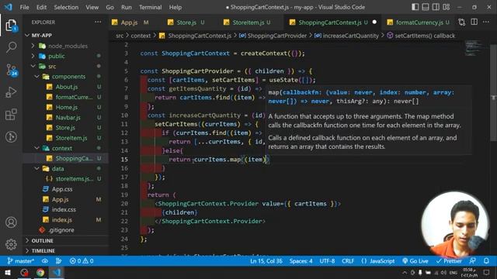
Task: Open the Help menu
Action: pyautogui.click(x=176, y=7)
